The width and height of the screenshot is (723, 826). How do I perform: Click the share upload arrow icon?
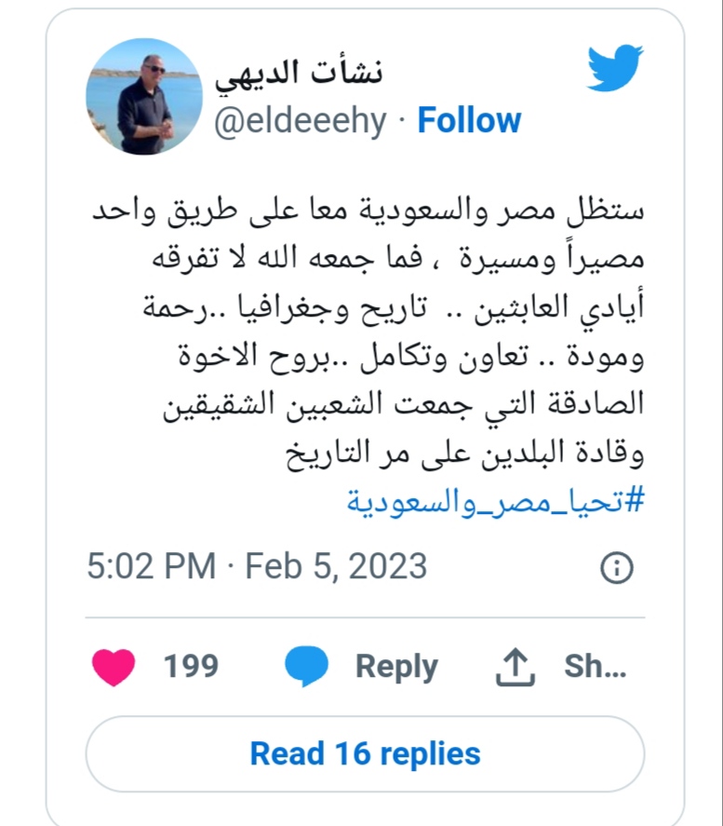(x=515, y=667)
